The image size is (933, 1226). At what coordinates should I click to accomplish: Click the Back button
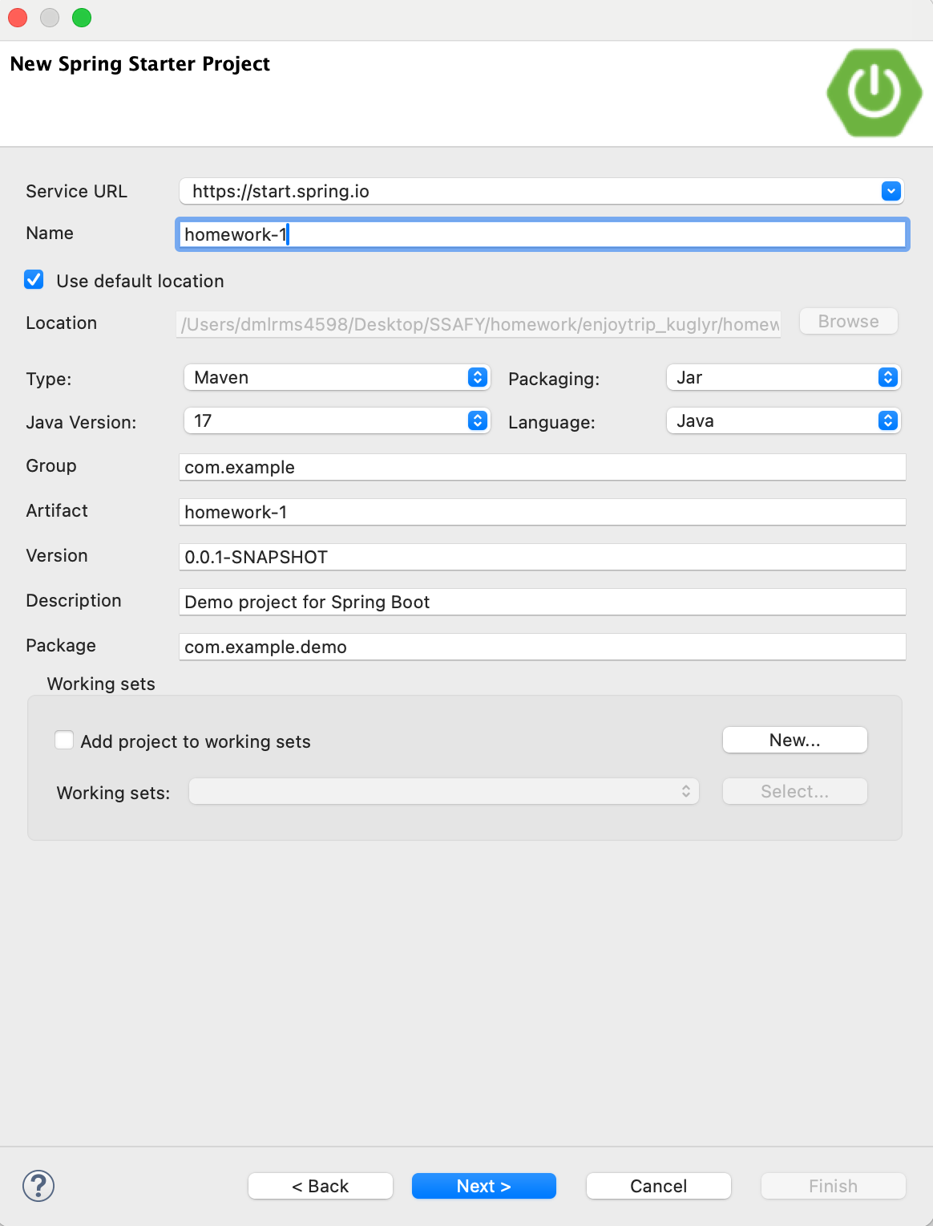point(321,1186)
